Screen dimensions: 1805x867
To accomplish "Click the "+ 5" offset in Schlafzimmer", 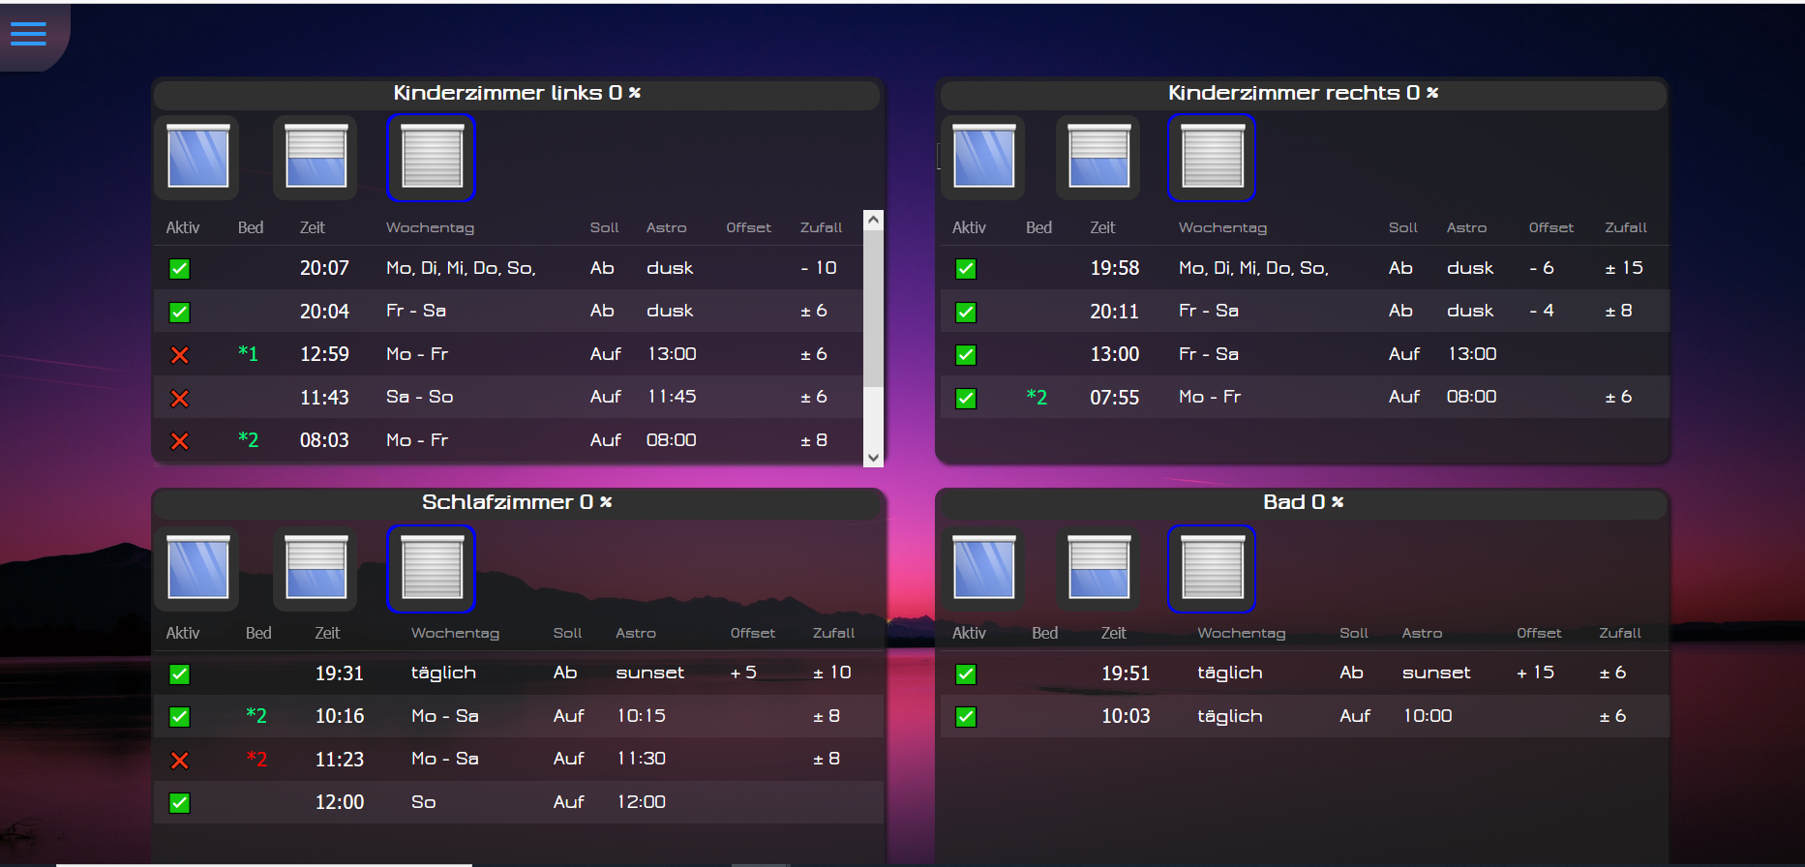I will pos(743,673).
